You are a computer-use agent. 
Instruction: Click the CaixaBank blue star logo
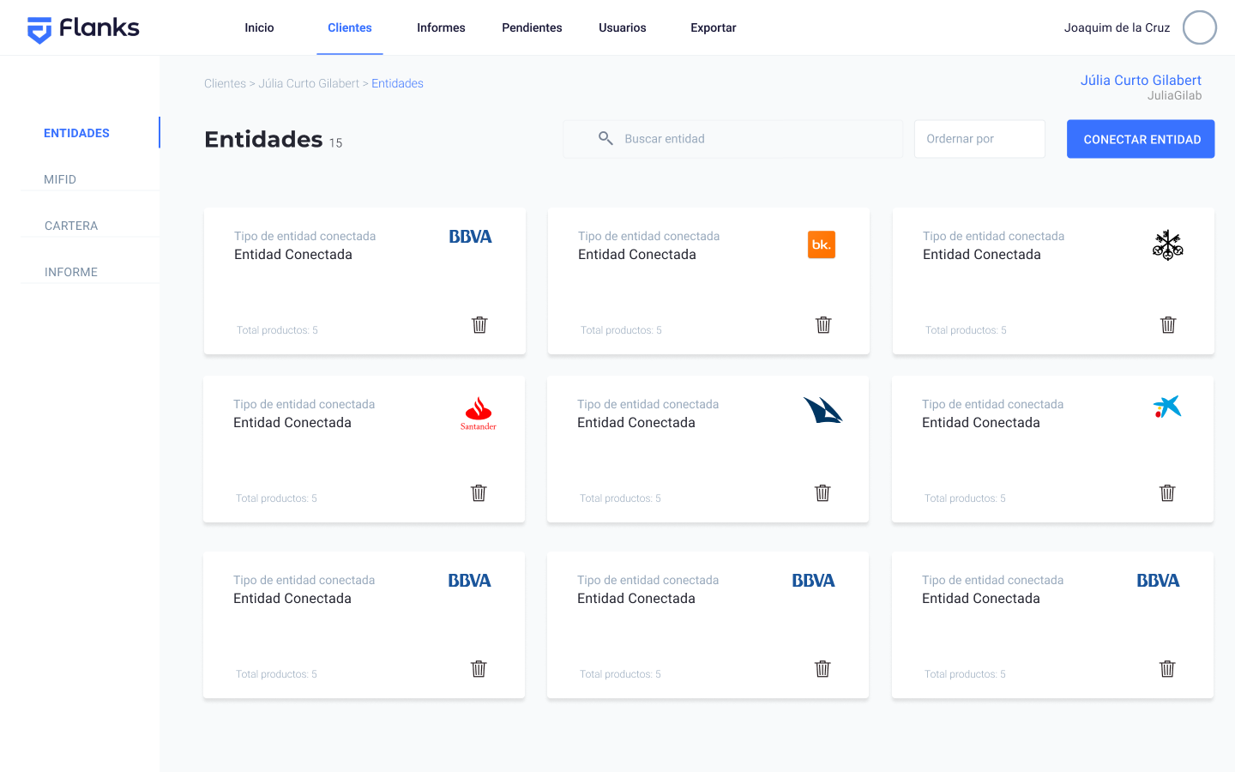tap(1167, 407)
